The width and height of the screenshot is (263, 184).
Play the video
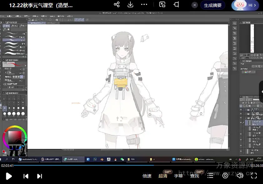click(9, 176)
